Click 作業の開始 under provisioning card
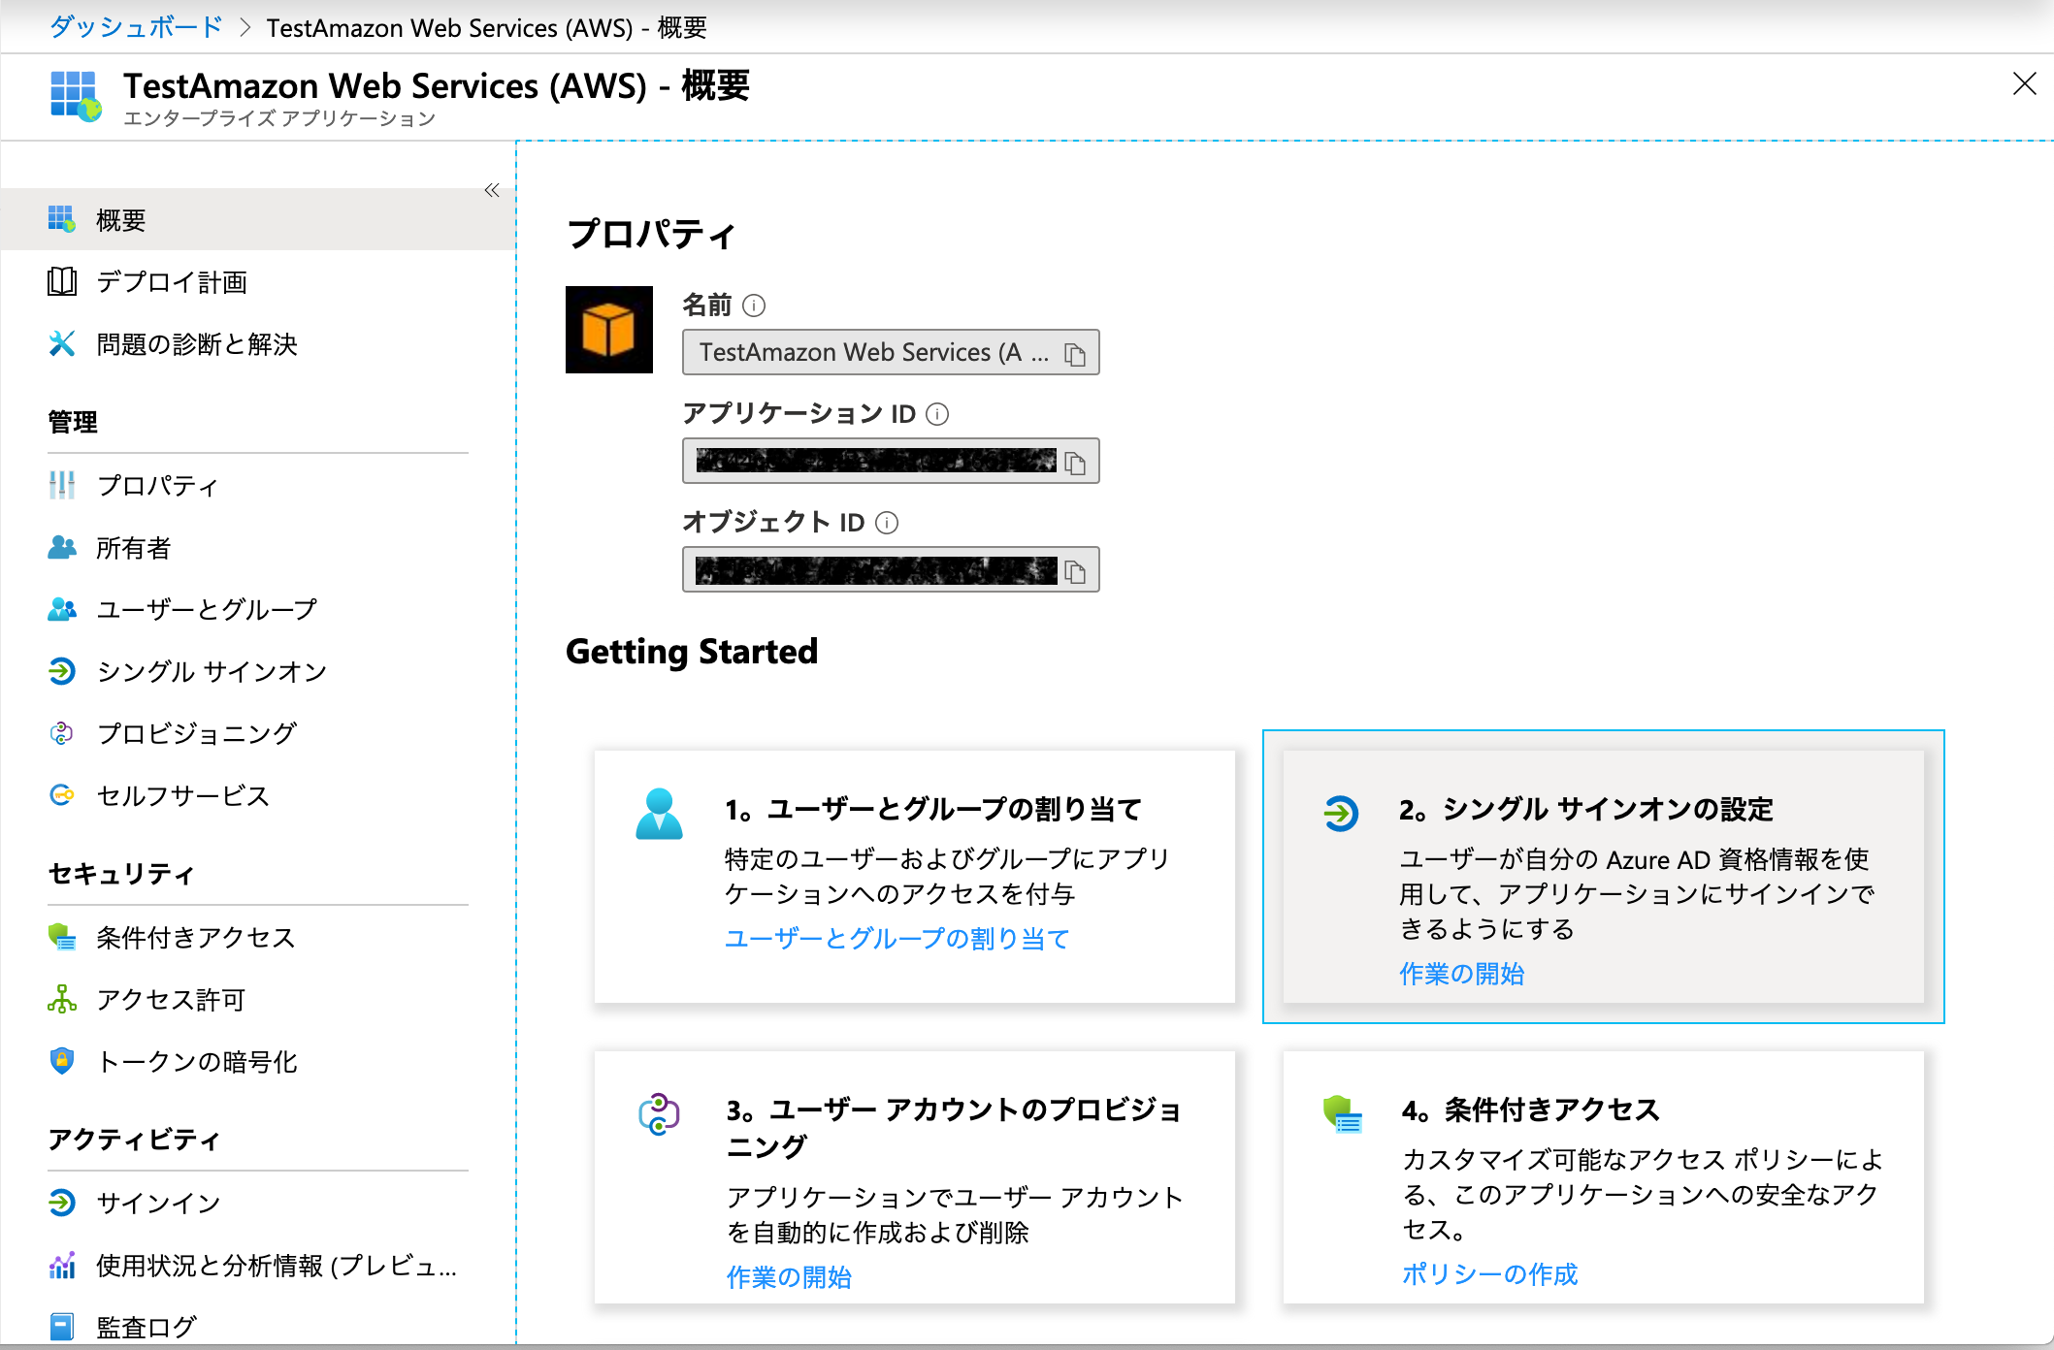 tap(789, 1276)
